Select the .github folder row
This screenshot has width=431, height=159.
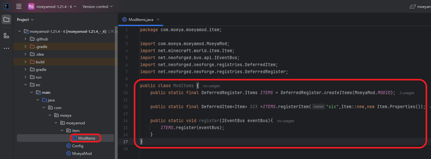click(x=65, y=39)
